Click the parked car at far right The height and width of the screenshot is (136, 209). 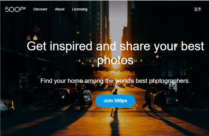(166, 98)
